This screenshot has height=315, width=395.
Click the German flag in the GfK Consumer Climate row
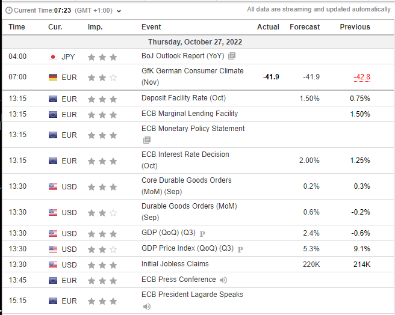52,78
